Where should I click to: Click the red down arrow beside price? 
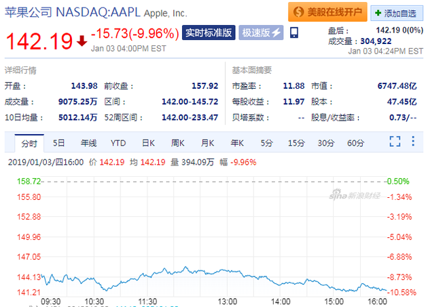[82, 41]
